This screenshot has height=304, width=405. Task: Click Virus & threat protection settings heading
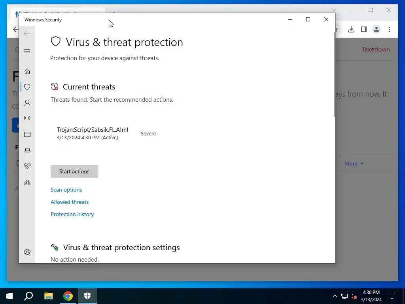pos(121,247)
